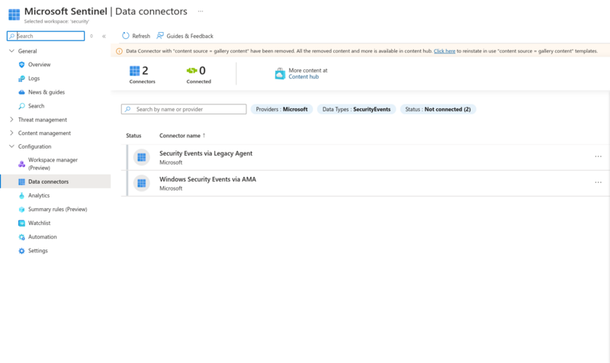Focus the 'Search by name or provider' field
The image size is (610, 363).
coord(184,109)
